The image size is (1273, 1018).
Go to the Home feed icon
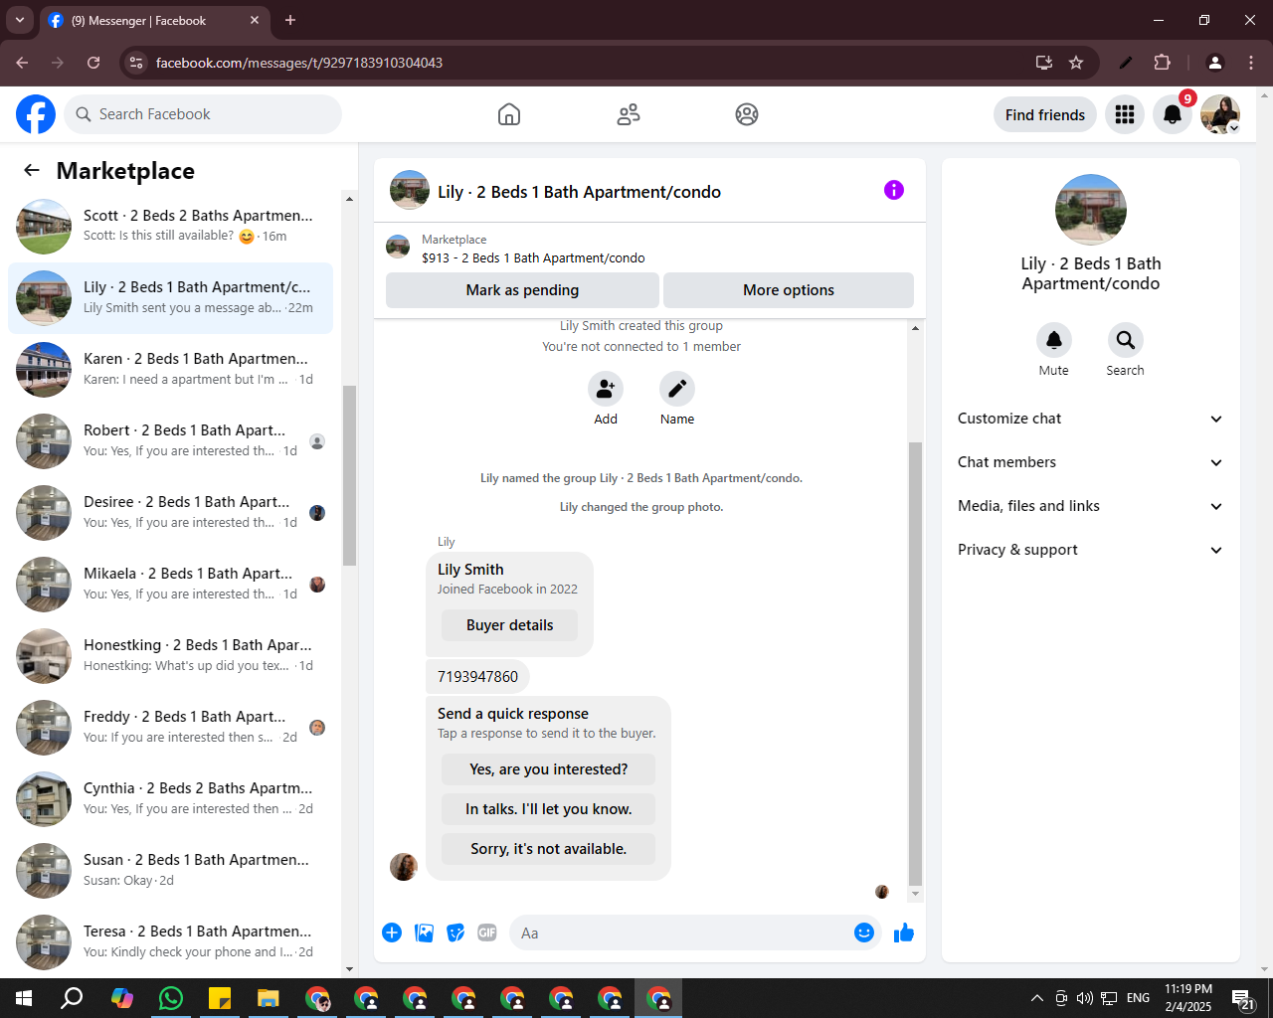[x=509, y=114]
